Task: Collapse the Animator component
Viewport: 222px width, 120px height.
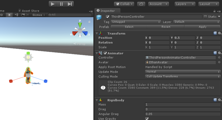Action: tap(97, 53)
